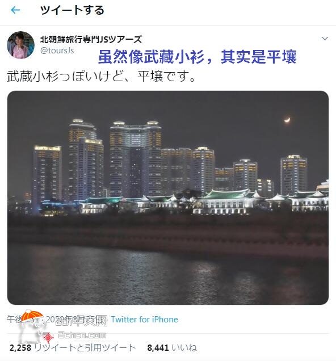Click the green-roofed traditional building in photo
The height and width of the screenshot is (361, 336).
point(226,201)
